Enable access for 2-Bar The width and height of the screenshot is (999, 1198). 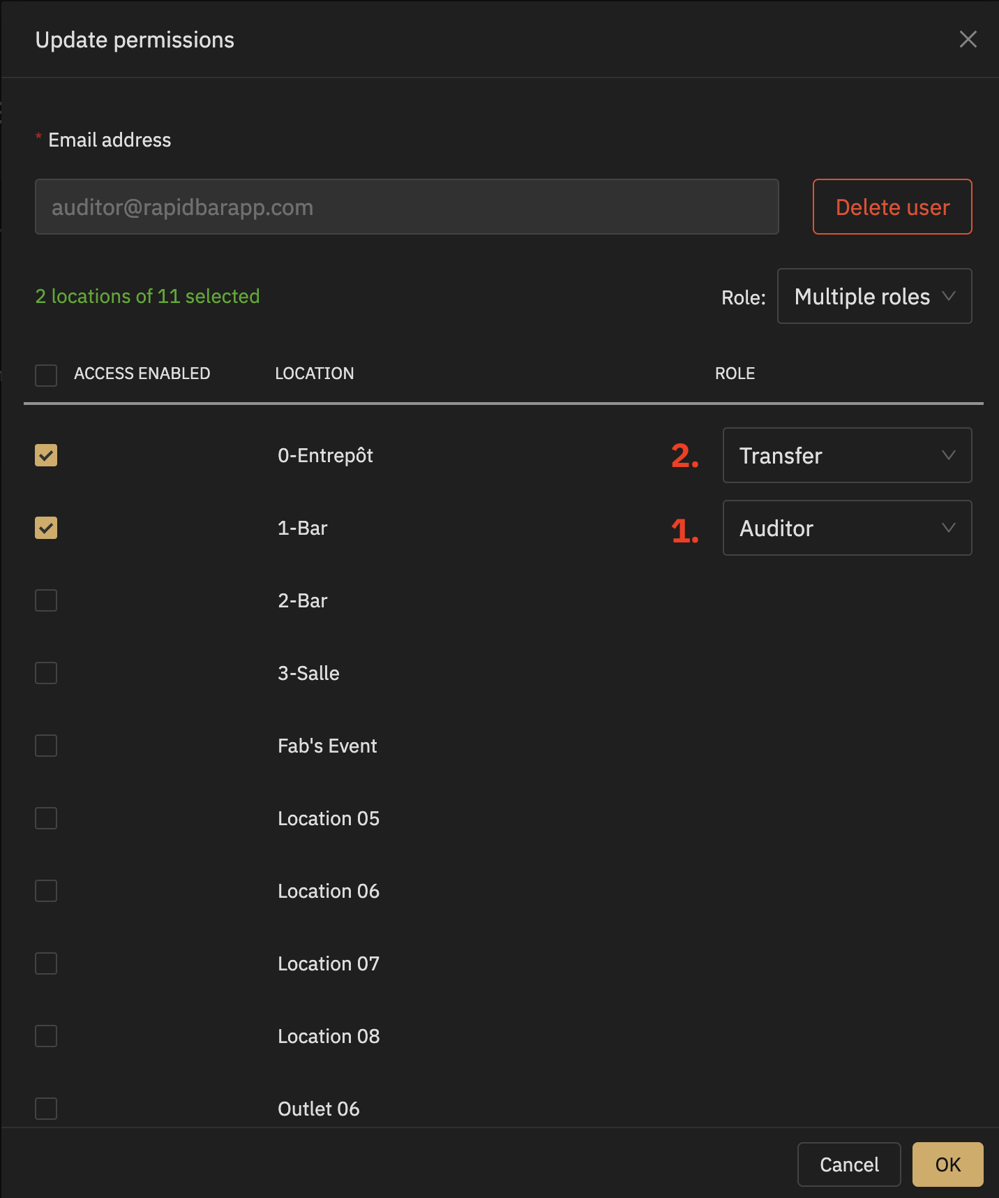(46, 600)
